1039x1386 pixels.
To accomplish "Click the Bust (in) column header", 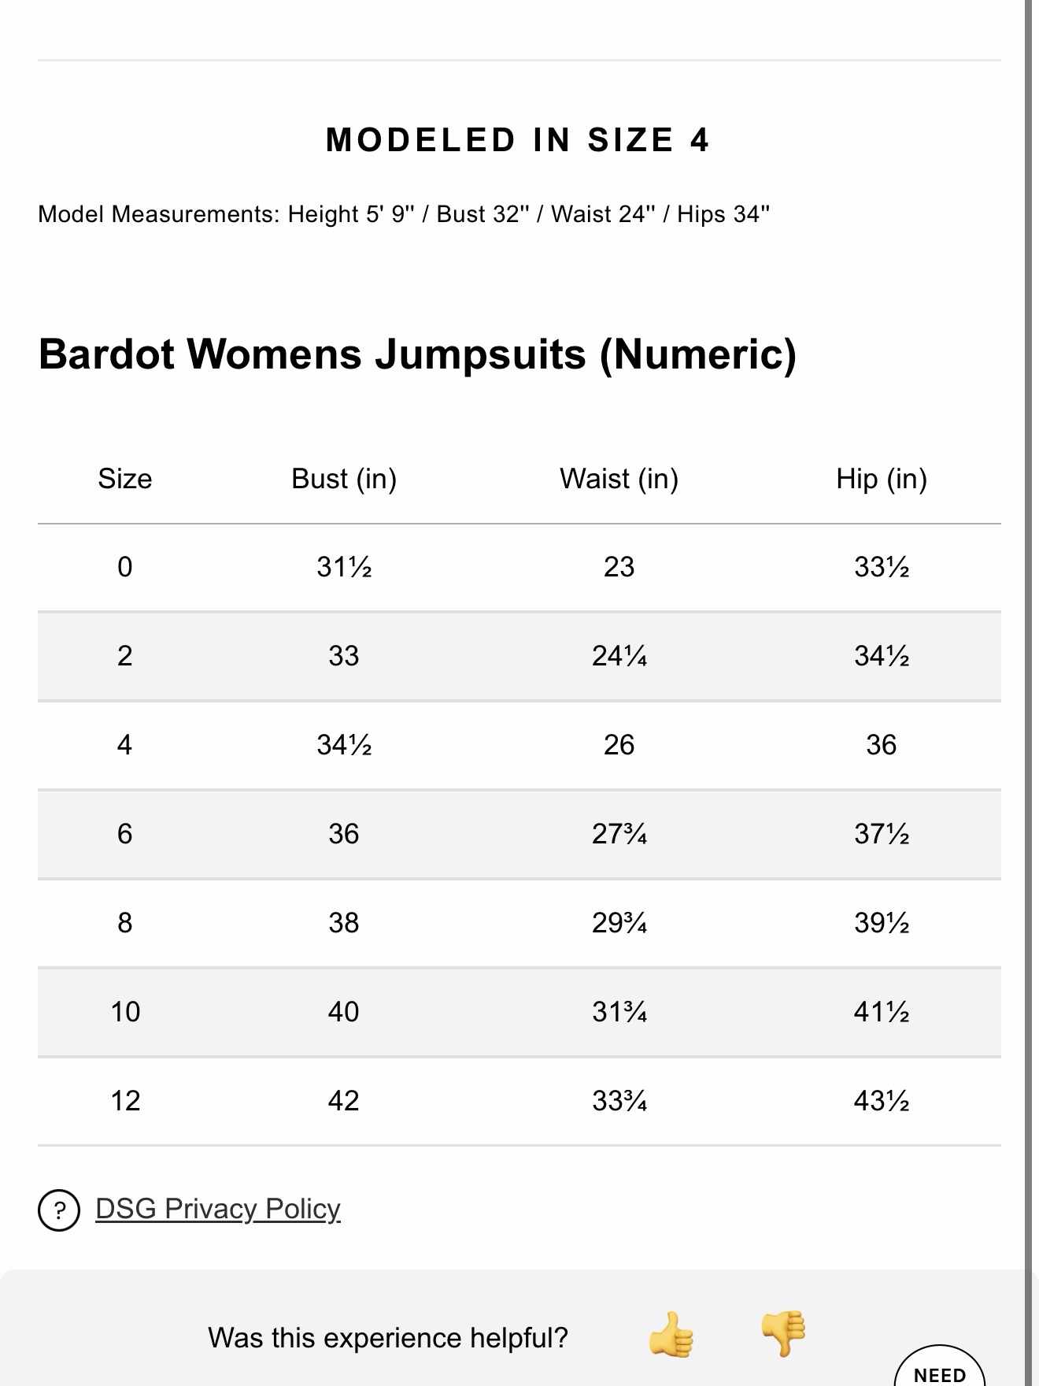I will click(344, 479).
